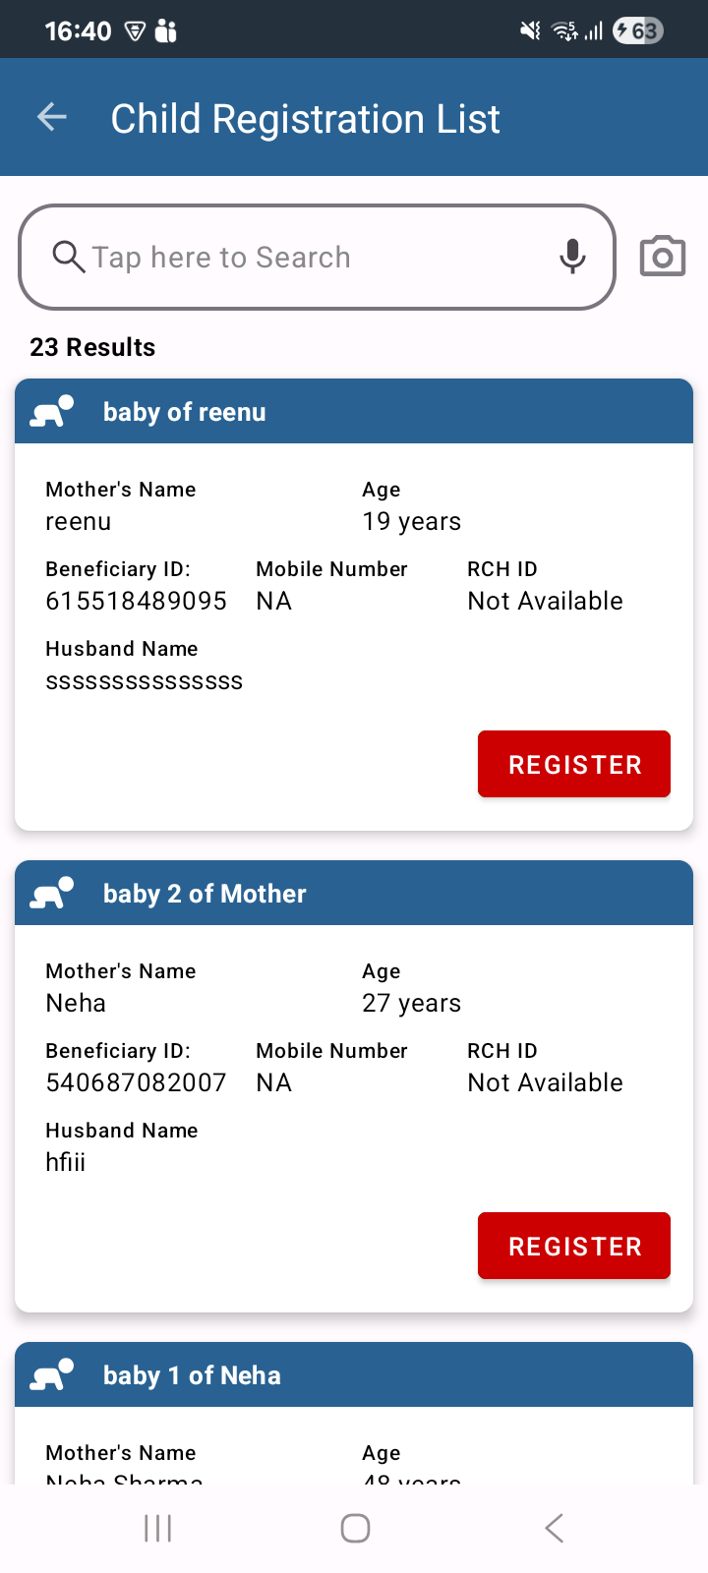Tap baby icon on baby 2 of Mother card
This screenshot has height=1573, width=708.
52,893
